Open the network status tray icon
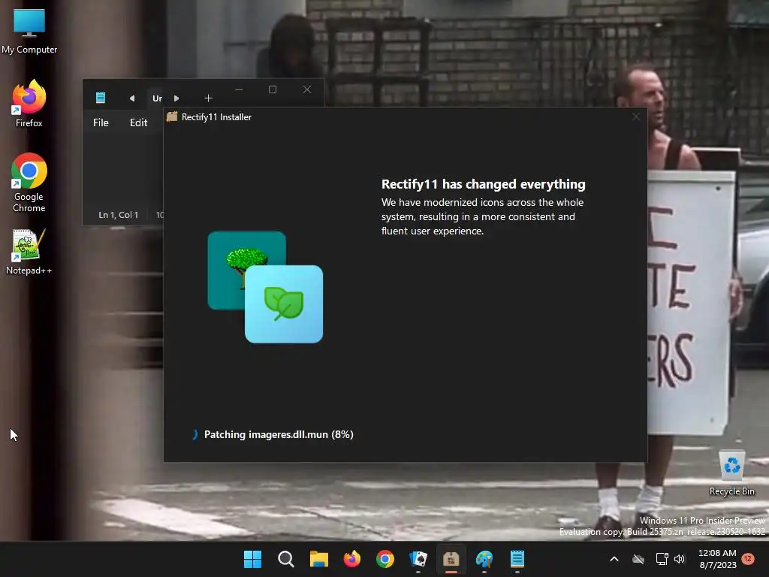 coord(662,559)
